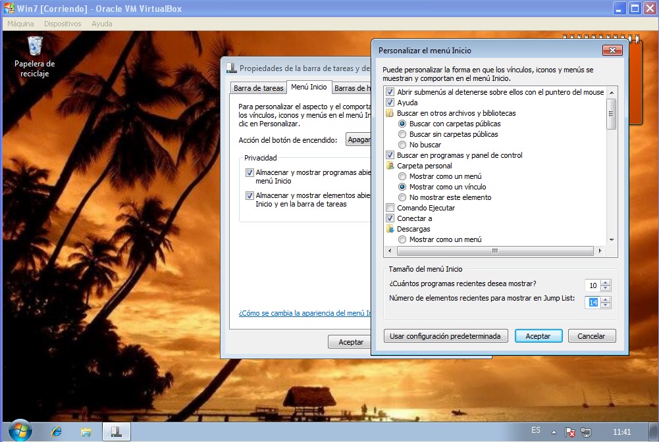The image size is (659, 442).
Task: Open the Dispositivos menu
Action: point(63,24)
